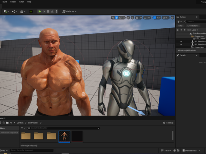Sort Outliner by Item Label

[193, 30]
